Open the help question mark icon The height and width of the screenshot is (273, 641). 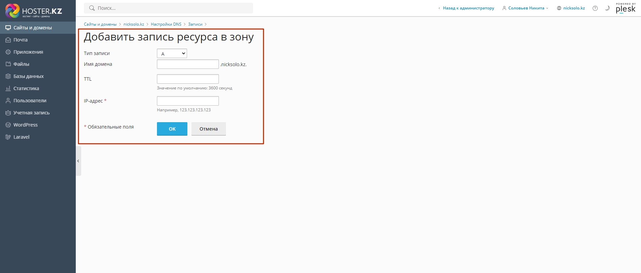[595, 8]
